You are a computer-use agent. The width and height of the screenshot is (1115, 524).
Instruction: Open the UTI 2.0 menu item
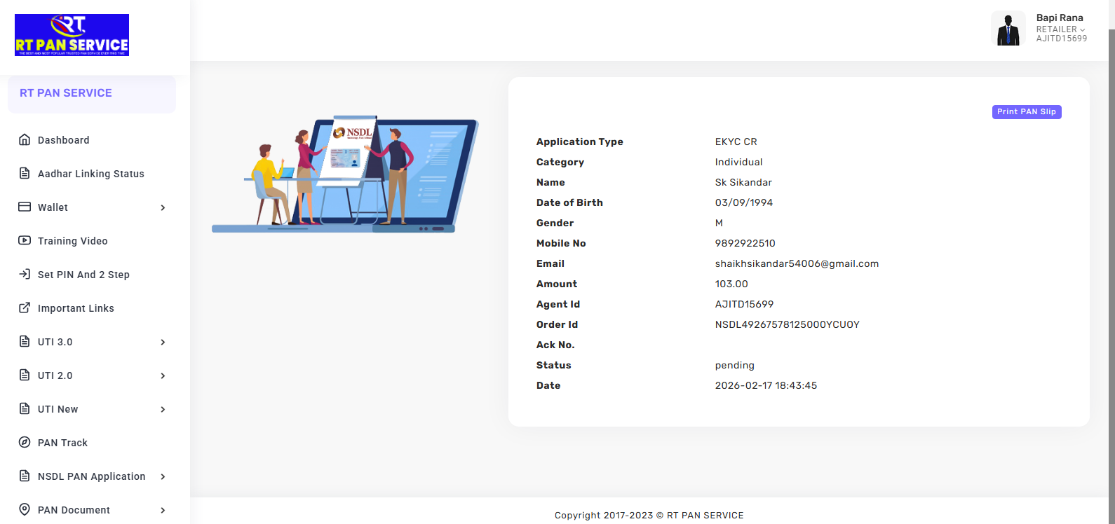(x=55, y=375)
